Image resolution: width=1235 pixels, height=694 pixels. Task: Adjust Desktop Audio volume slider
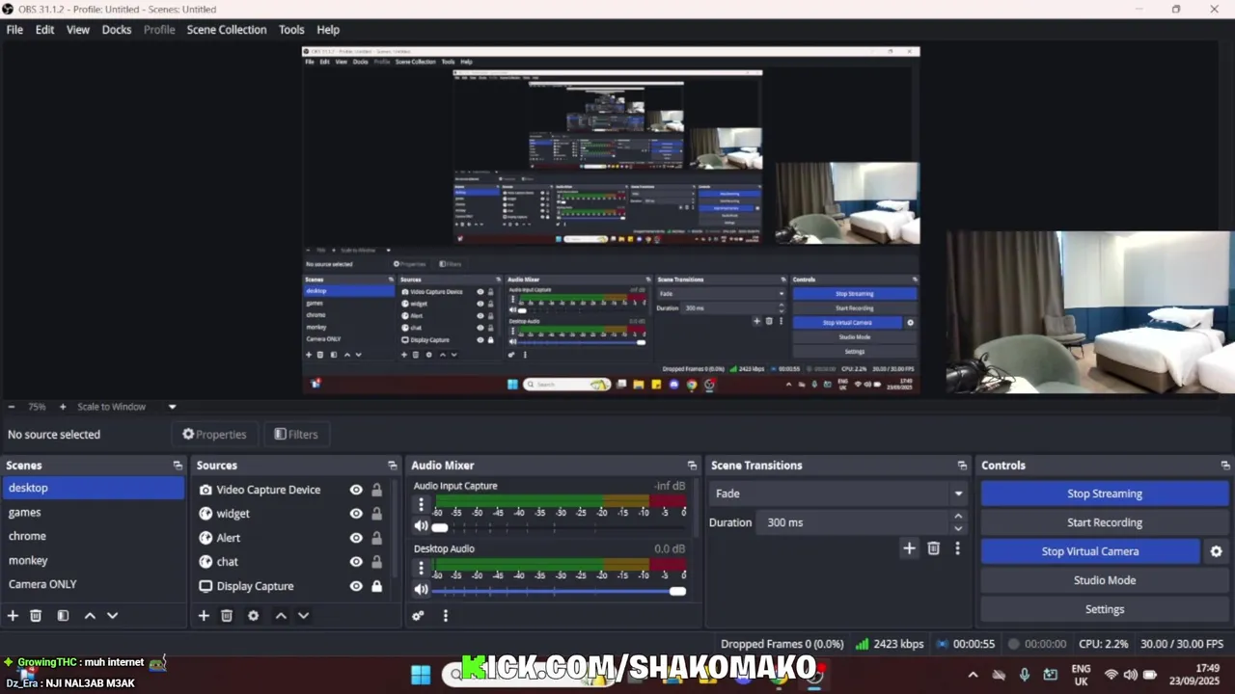click(559, 590)
